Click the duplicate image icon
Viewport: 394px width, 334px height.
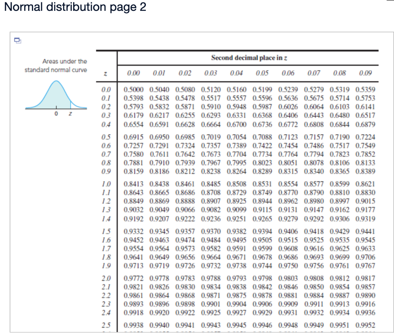click(17, 40)
